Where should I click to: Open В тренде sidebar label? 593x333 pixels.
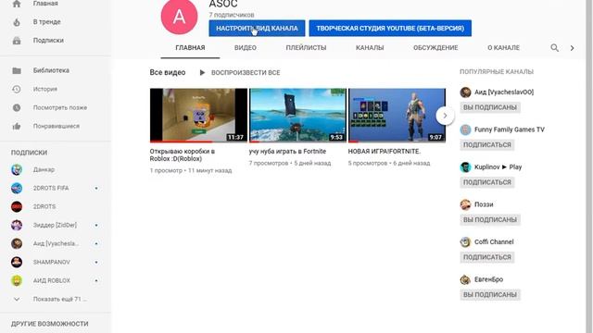coord(47,22)
